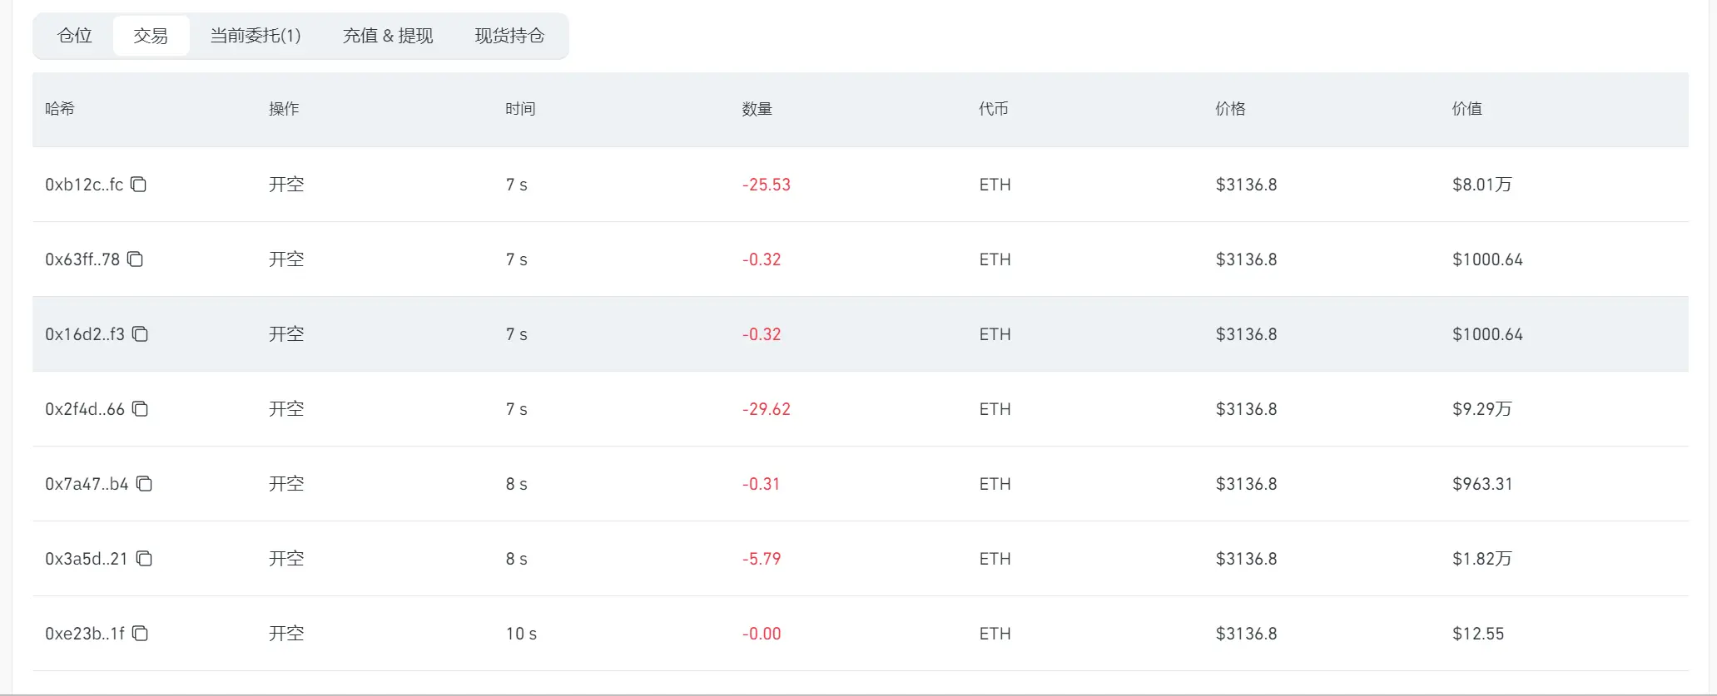
Task: Copy hash 0x16d2..f3 using copy icon
Action: pos(141,334)
